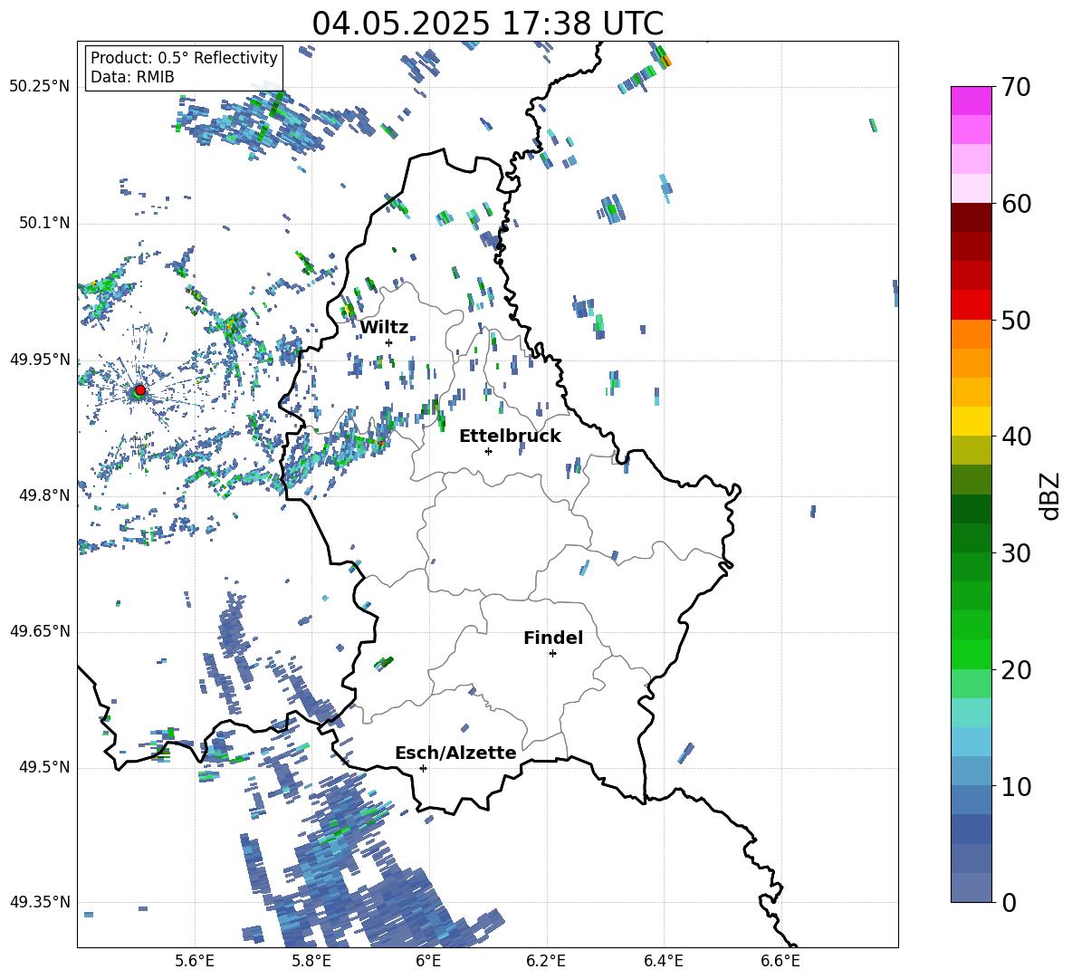Pick the bright green colorbar segment above 20
Image resolution: width=1072 pixels, height=979 pixels.
971,654
